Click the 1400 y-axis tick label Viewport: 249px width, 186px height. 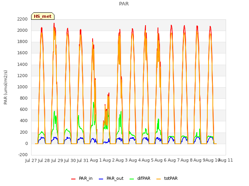[x=23, y=64]
